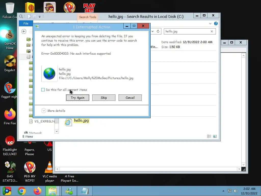Open the GAS STATIO... desktop icon
Viewport: 261px width, 196px height.
pos(10,172)
